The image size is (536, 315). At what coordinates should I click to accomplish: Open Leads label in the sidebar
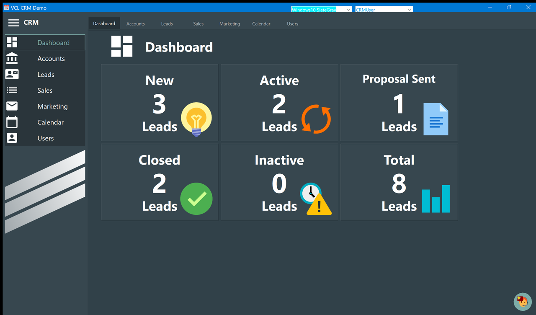46,75
